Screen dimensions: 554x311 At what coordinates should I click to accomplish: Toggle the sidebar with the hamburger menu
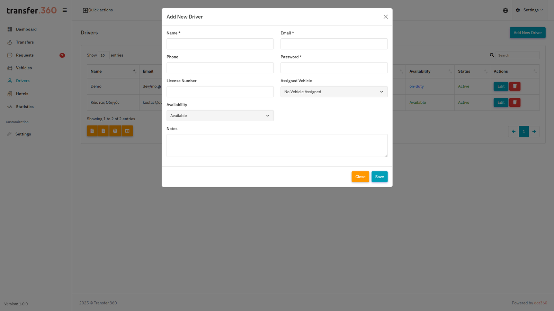(65, 10)
